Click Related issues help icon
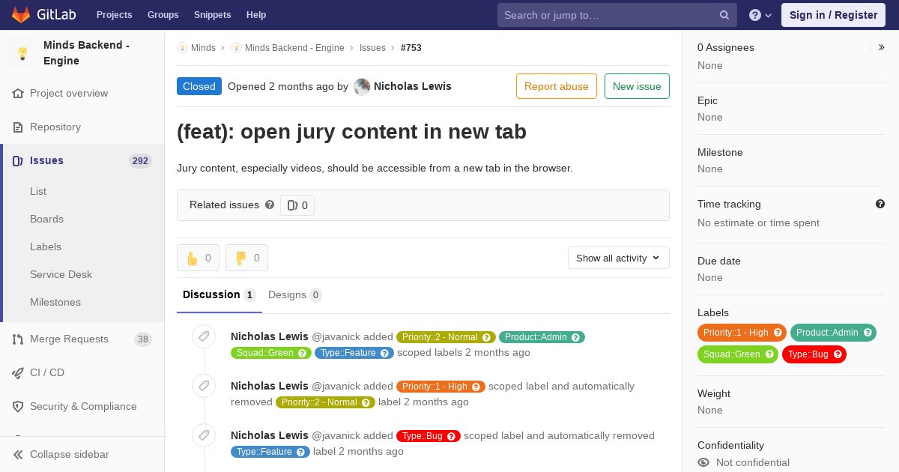 270,205
